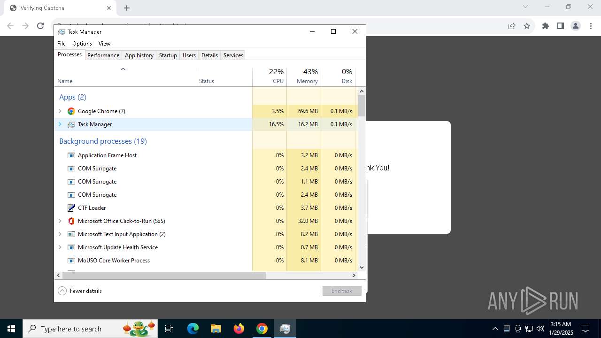Launch Firefox from taskbar
This screenshot has width=601, height=338.
click(x=239, y=329)
